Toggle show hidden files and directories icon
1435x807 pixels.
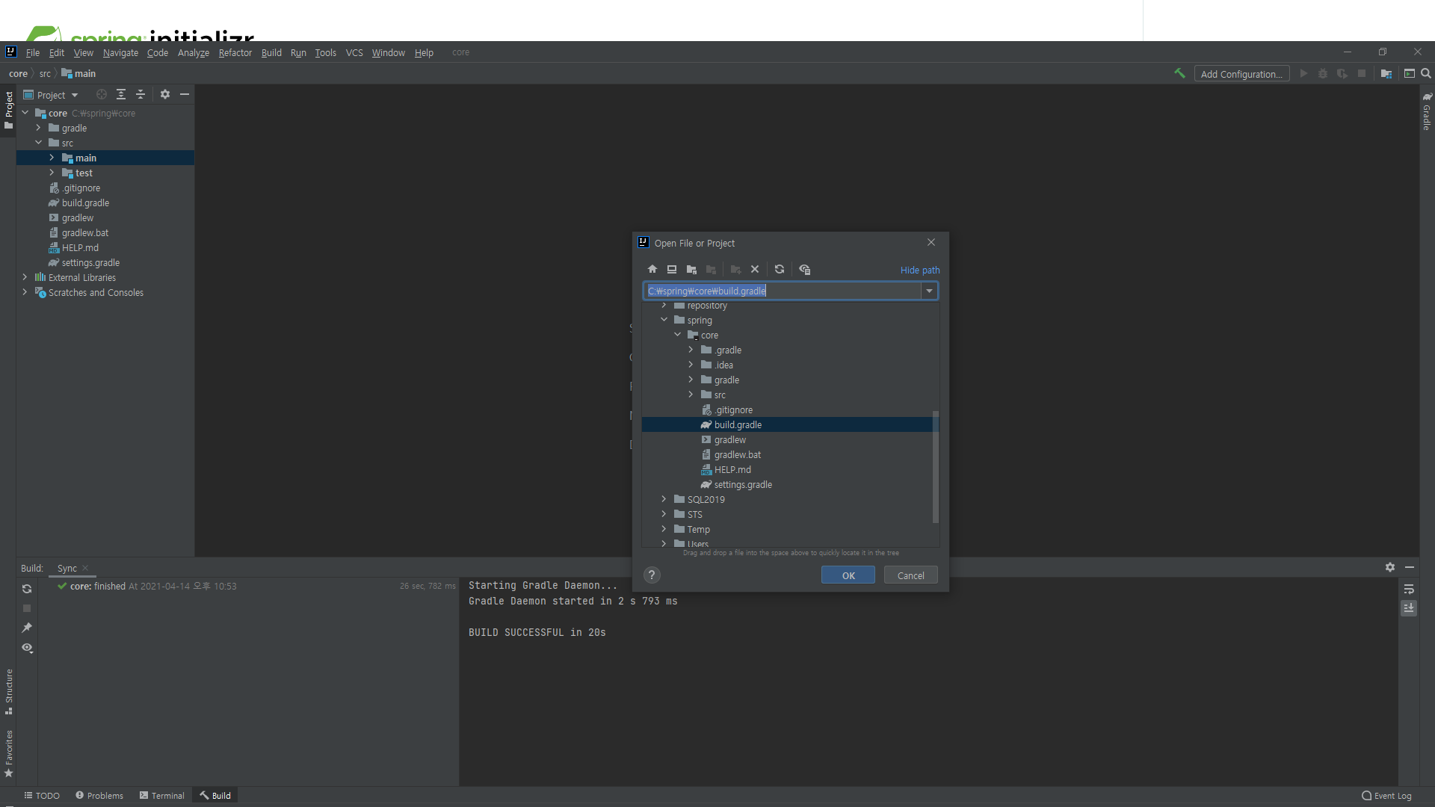point(805,270)
